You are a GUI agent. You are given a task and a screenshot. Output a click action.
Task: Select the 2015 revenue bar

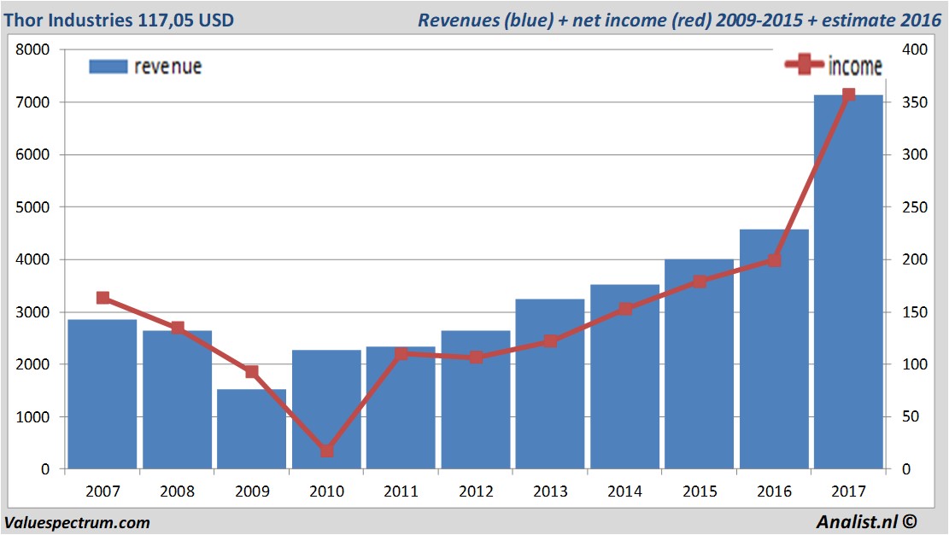click(x=699, y=364)
